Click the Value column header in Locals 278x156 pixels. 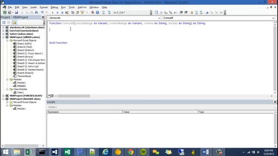[160, 112]
